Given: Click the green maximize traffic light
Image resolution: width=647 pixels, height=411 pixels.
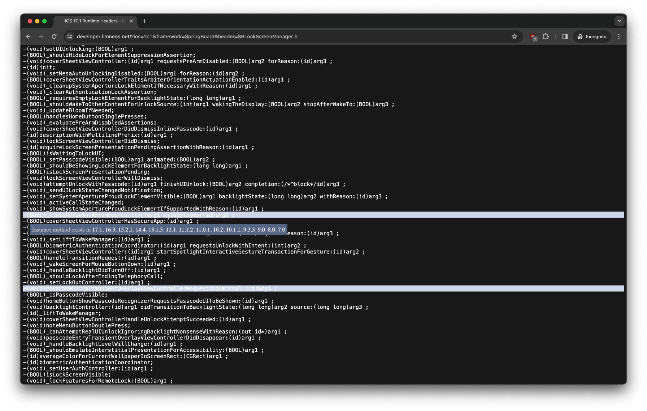Looking at the screenshot, I should coord(44,21).
